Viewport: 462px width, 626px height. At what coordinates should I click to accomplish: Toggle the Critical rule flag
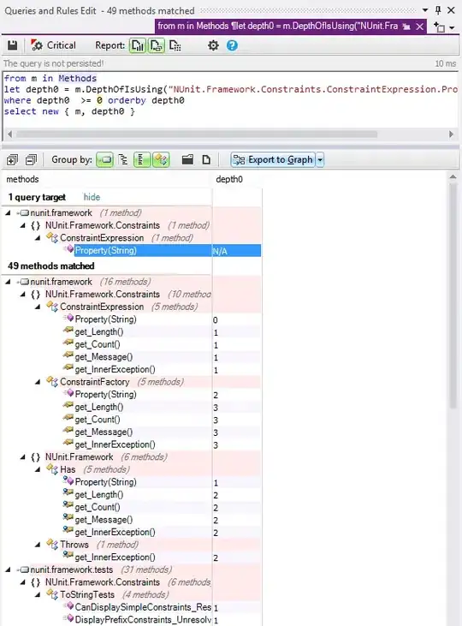click(53, 45)
